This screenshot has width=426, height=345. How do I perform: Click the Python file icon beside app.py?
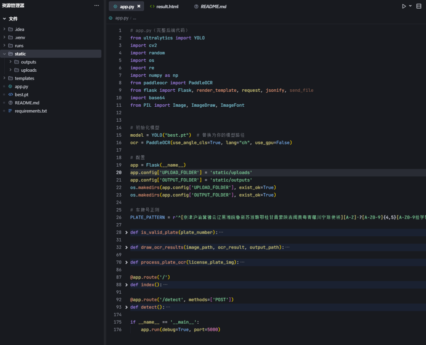(x=10, y=86)
